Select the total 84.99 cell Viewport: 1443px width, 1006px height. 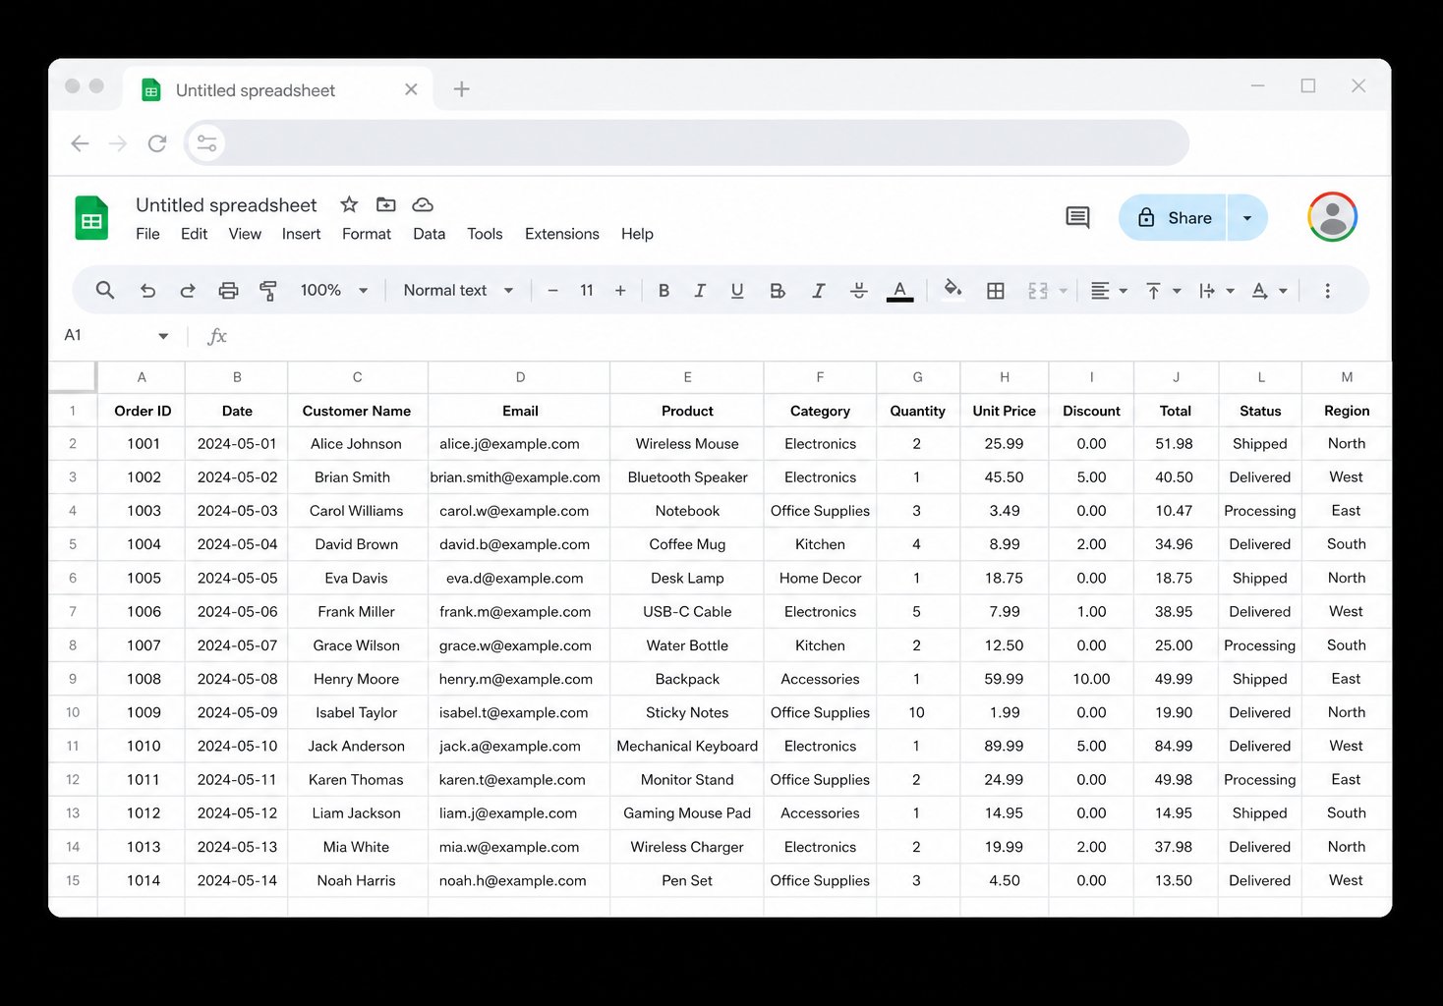1175,746
